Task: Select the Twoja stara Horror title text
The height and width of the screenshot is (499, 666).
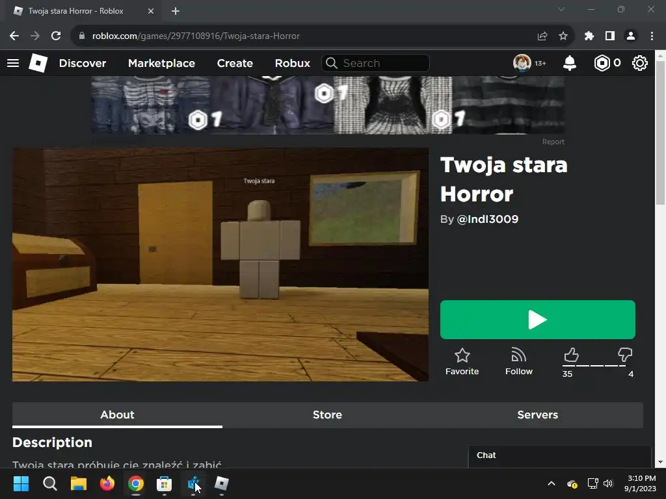Action: click(504, 179)
